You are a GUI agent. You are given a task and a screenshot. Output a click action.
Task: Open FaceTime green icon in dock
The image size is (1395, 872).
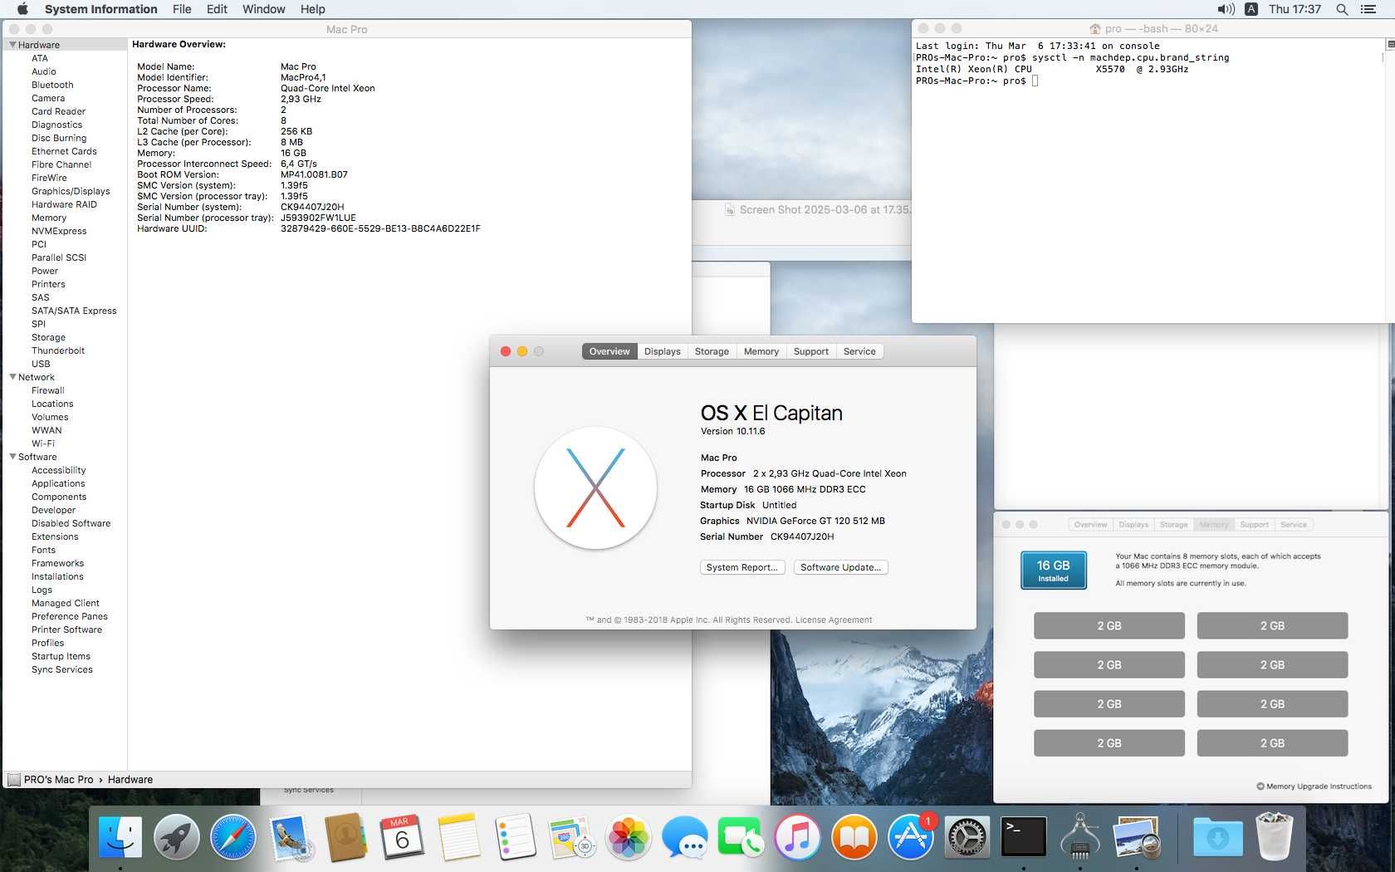(742, 836)
